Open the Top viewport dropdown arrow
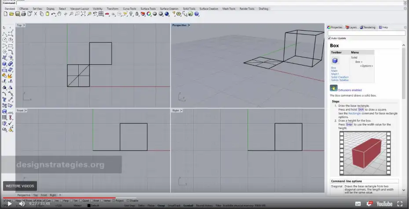409x209 pixels. 24,26
